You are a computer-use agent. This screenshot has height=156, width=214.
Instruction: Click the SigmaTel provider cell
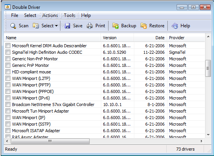[177, 52]
